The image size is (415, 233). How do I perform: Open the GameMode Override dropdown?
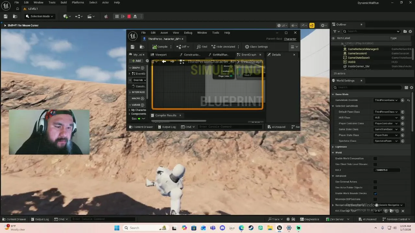pos(386,100)
